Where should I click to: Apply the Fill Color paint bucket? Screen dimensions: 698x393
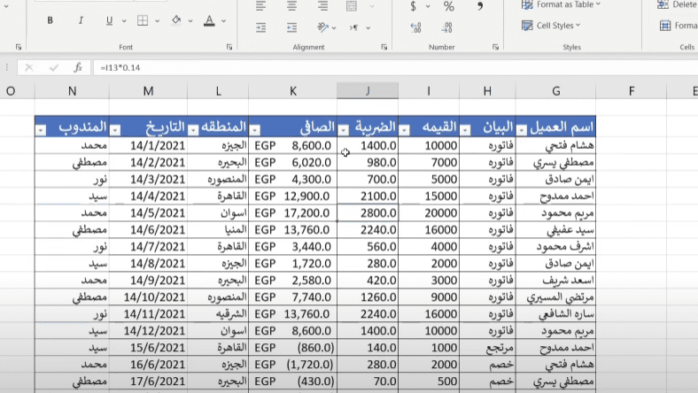176,20
